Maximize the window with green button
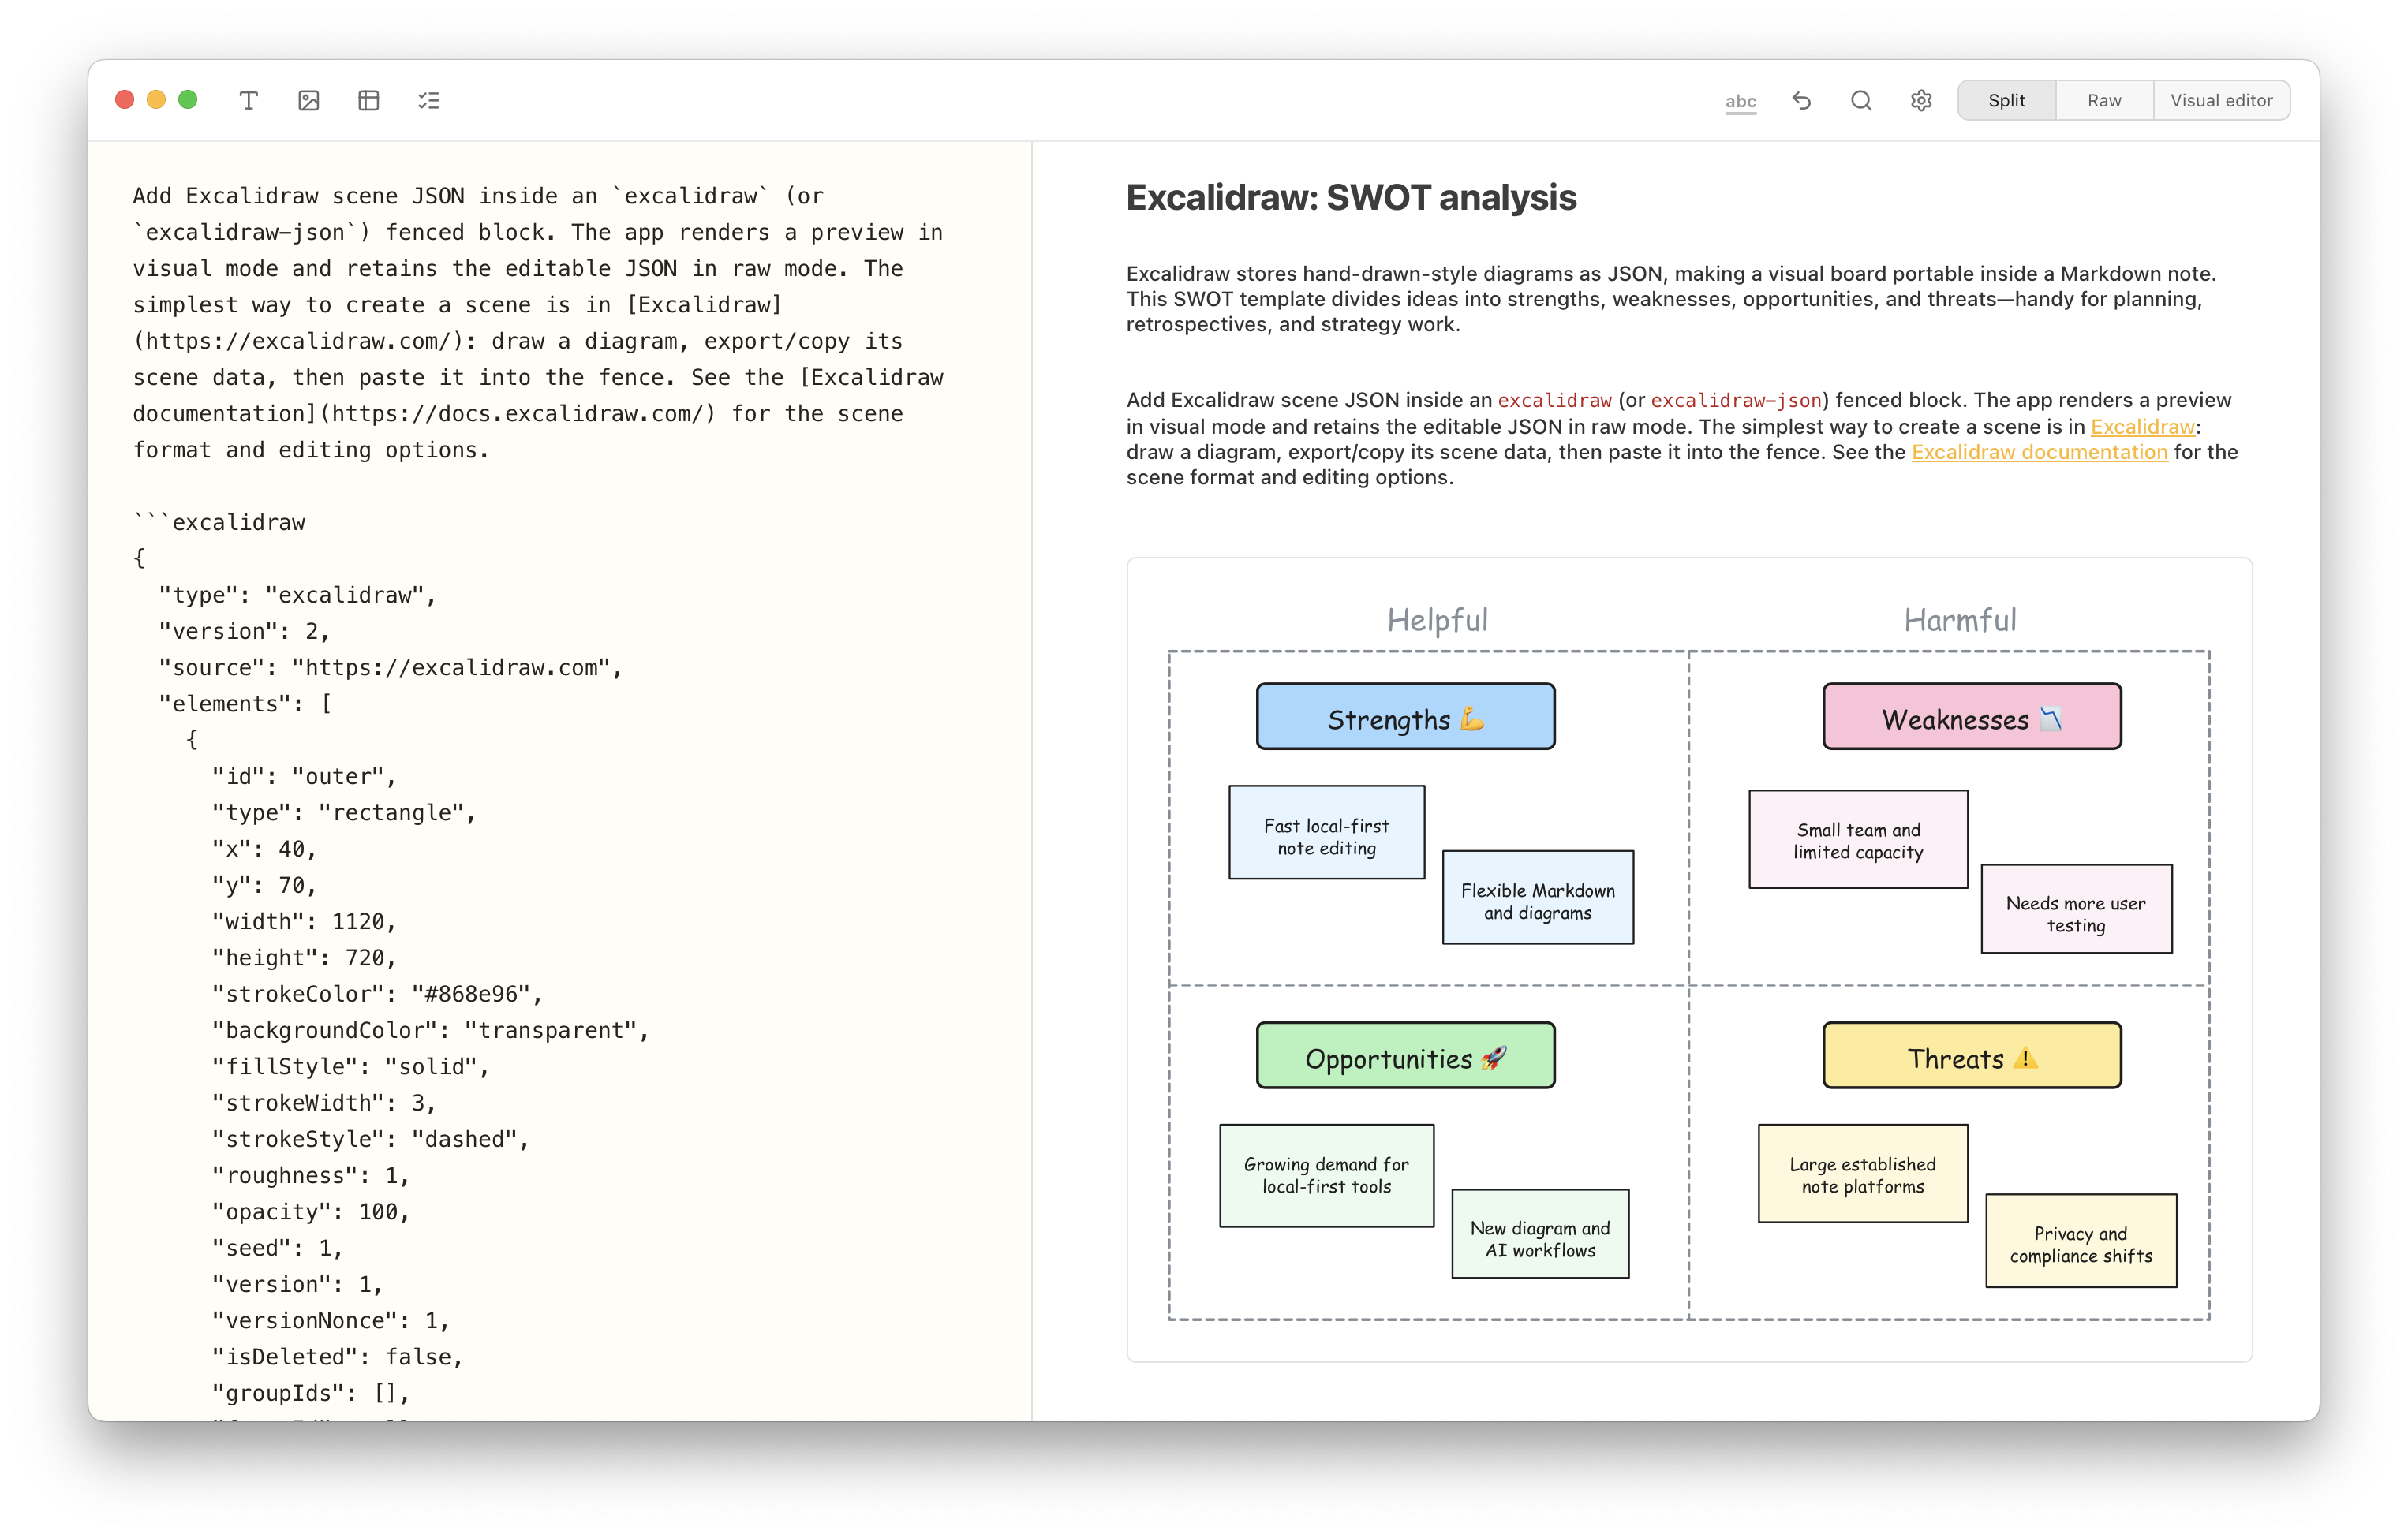2408x1538 pixels. point(188,100)
